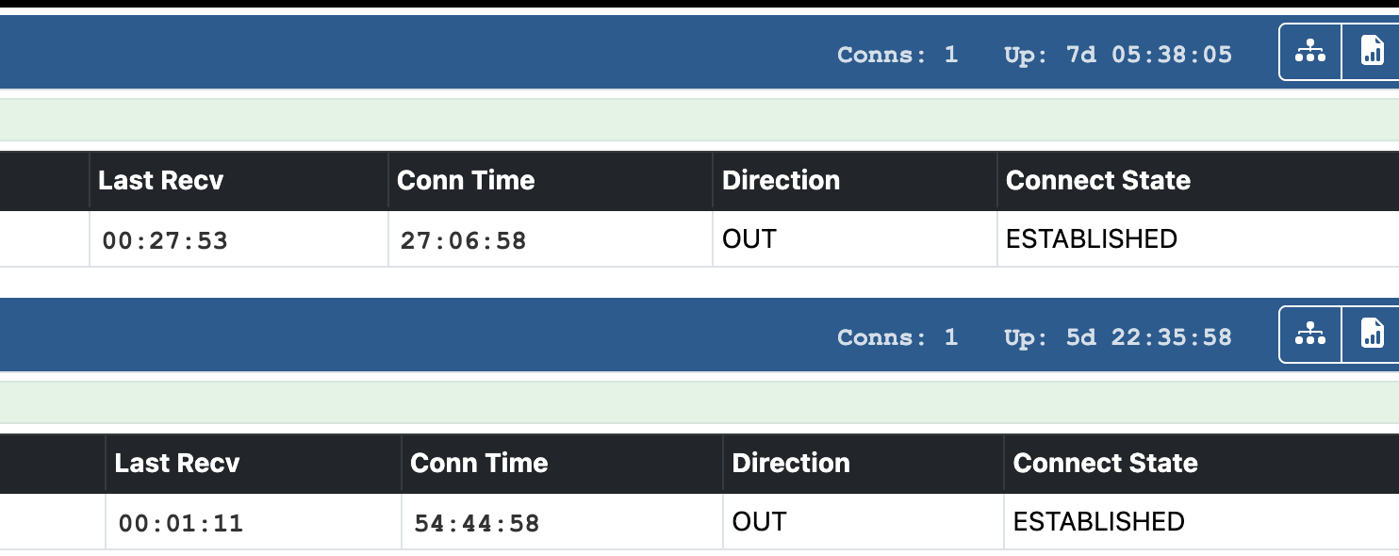Click the 00:01:11 Last Recv value
1399x556 pixels.
[x=180, y=523]
